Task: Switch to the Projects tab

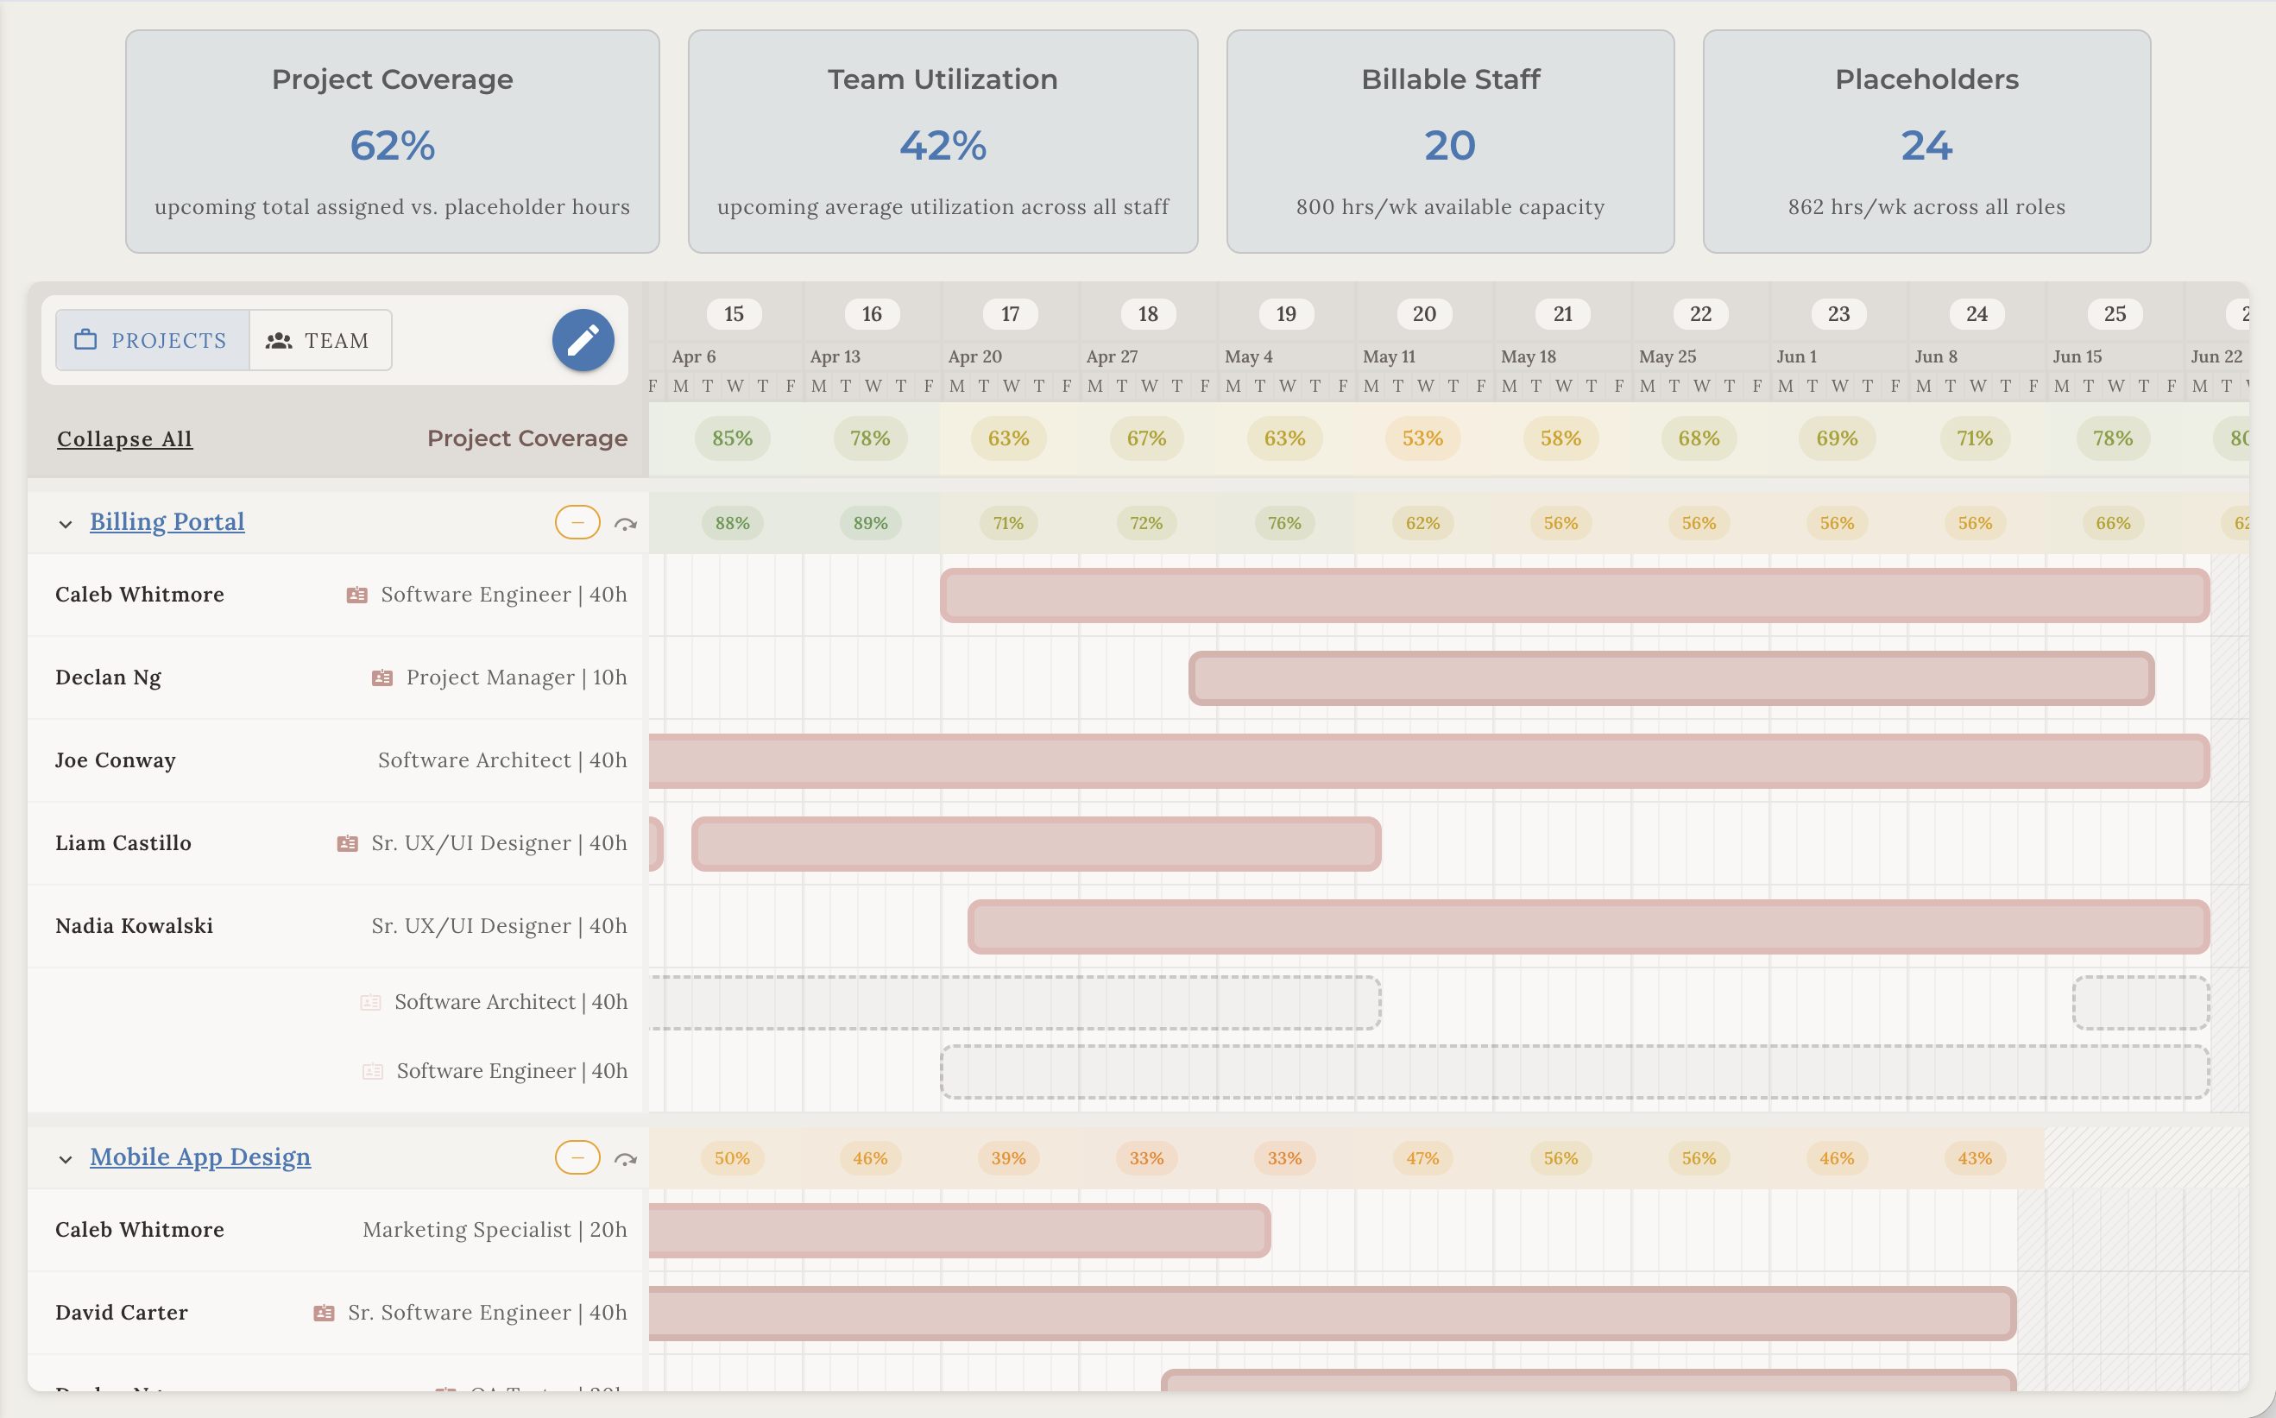Action: pyautogui.click(x=153, y=339)
